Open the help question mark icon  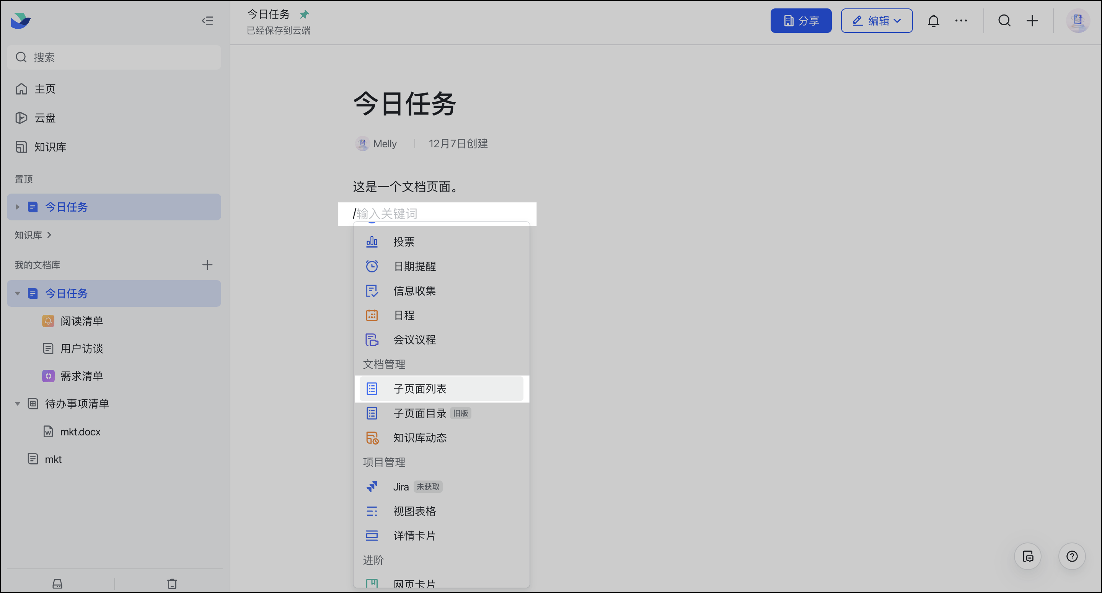pos(1072,556)
